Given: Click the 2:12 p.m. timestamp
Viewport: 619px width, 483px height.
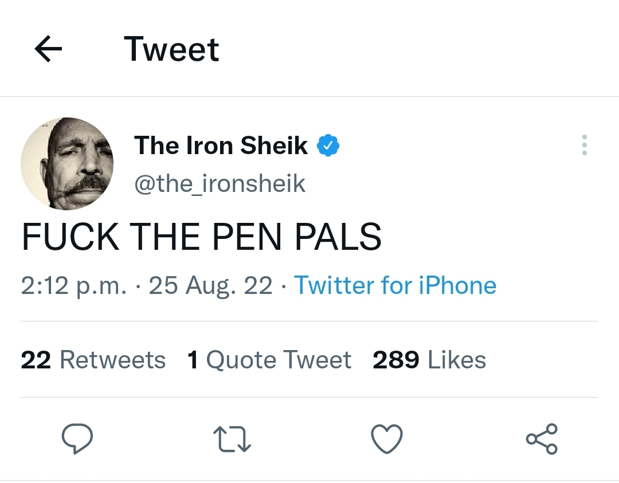Looking at the screenshot, I should coord(73,285).
